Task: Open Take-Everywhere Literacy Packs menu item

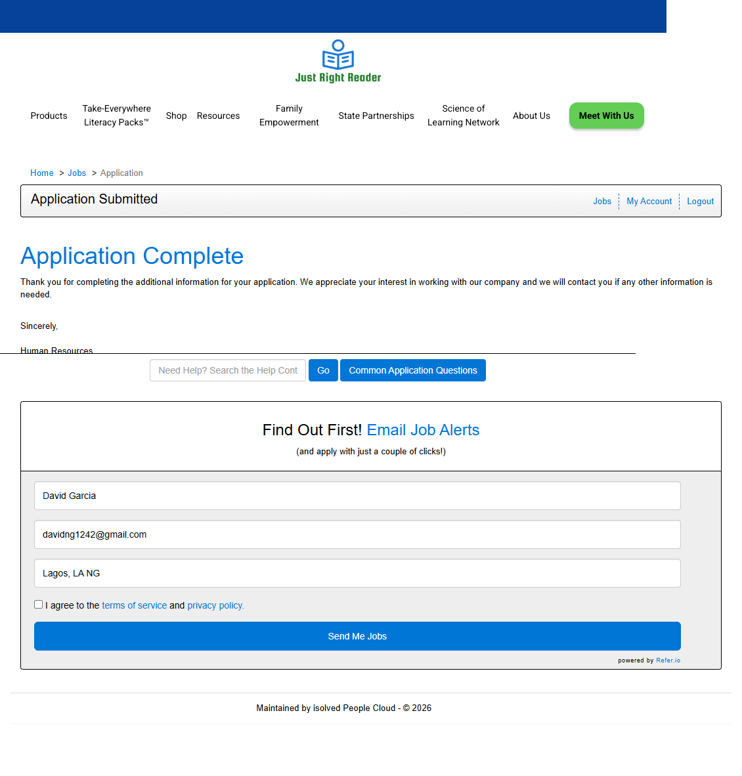Action: [x=116, y=116]
